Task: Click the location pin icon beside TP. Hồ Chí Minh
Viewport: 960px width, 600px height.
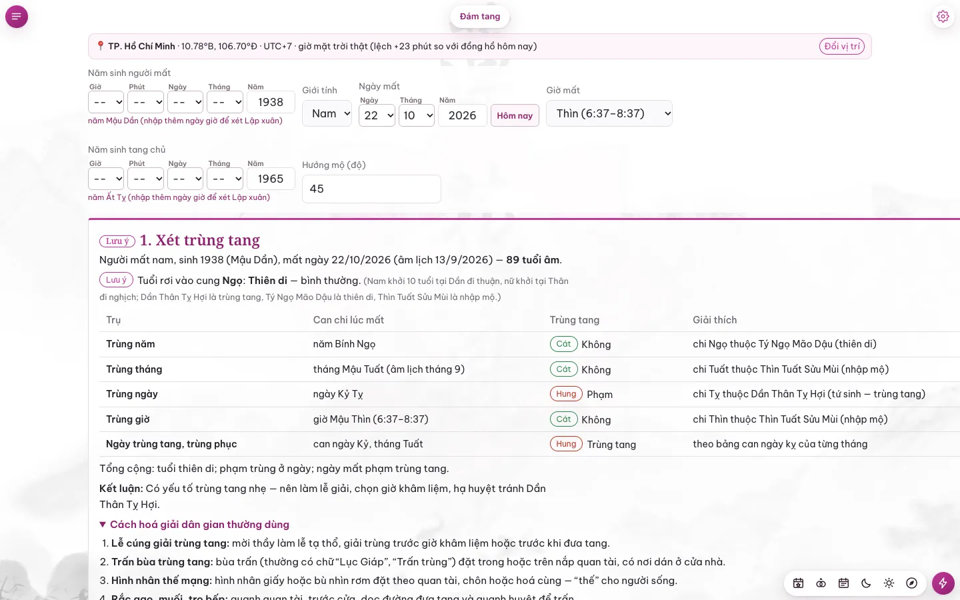Action: (101, 46)
